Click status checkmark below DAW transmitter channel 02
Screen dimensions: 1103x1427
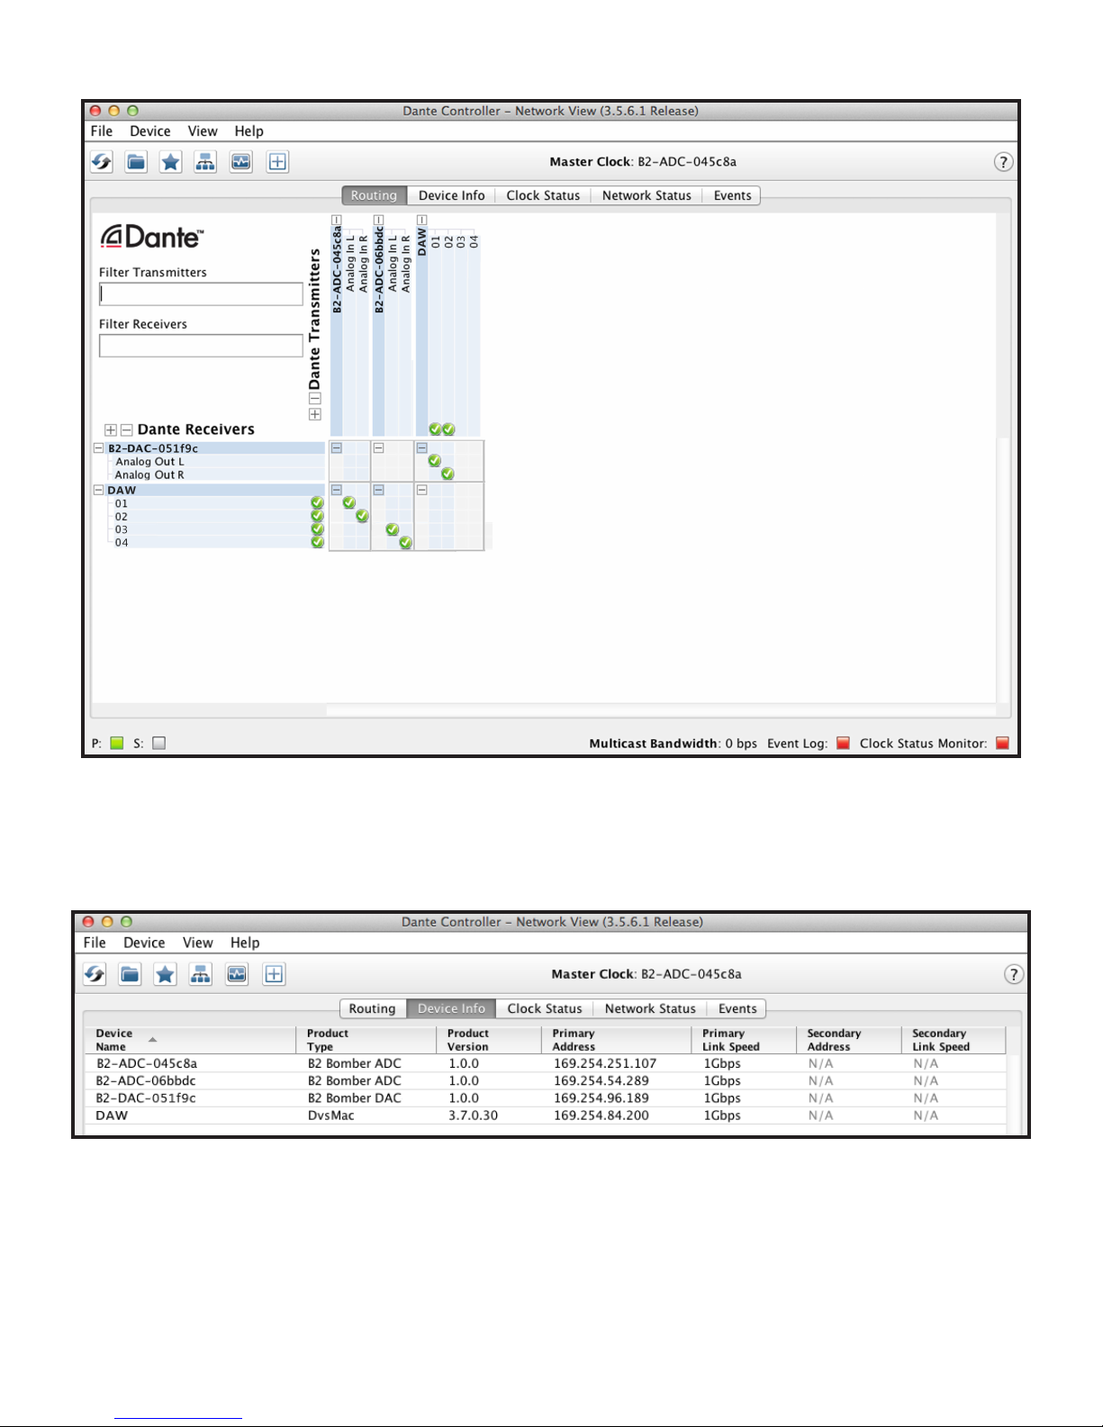(x=448, y=429)
